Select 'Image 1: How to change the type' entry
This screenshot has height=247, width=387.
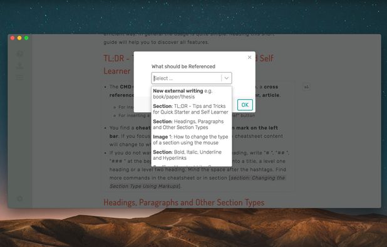pyautogui.click(x=192, y=140)
